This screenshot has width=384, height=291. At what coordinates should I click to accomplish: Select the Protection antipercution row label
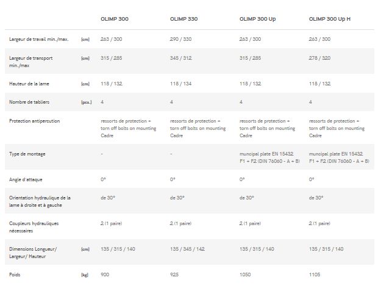[x=35, y=121]
